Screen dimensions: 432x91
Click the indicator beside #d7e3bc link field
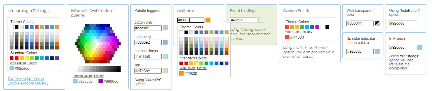coord(165,71)
